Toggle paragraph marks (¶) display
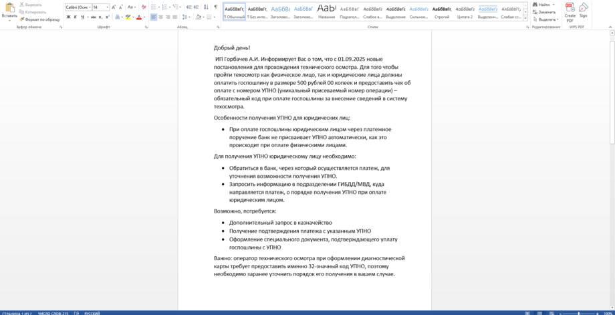 [215, 7]
